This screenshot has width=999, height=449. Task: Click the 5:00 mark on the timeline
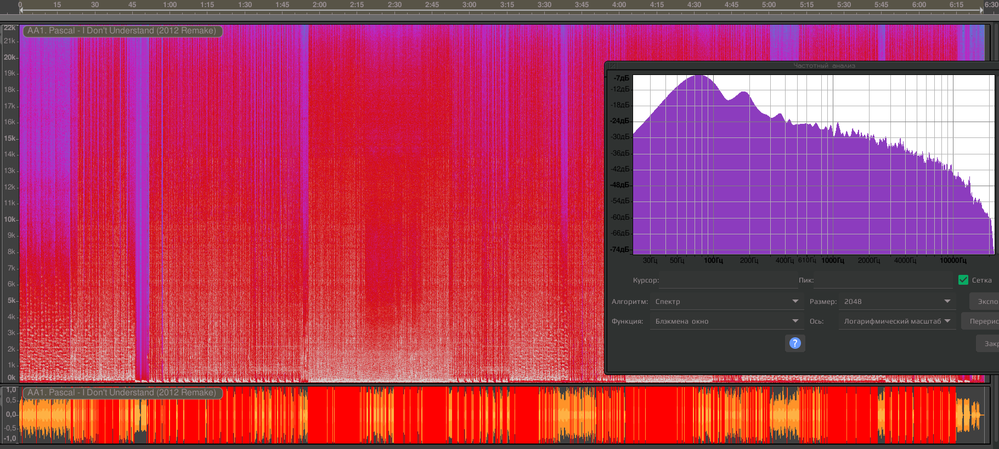769,5
